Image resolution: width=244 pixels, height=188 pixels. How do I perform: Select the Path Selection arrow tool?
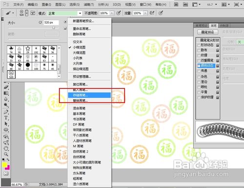[6, 124]
